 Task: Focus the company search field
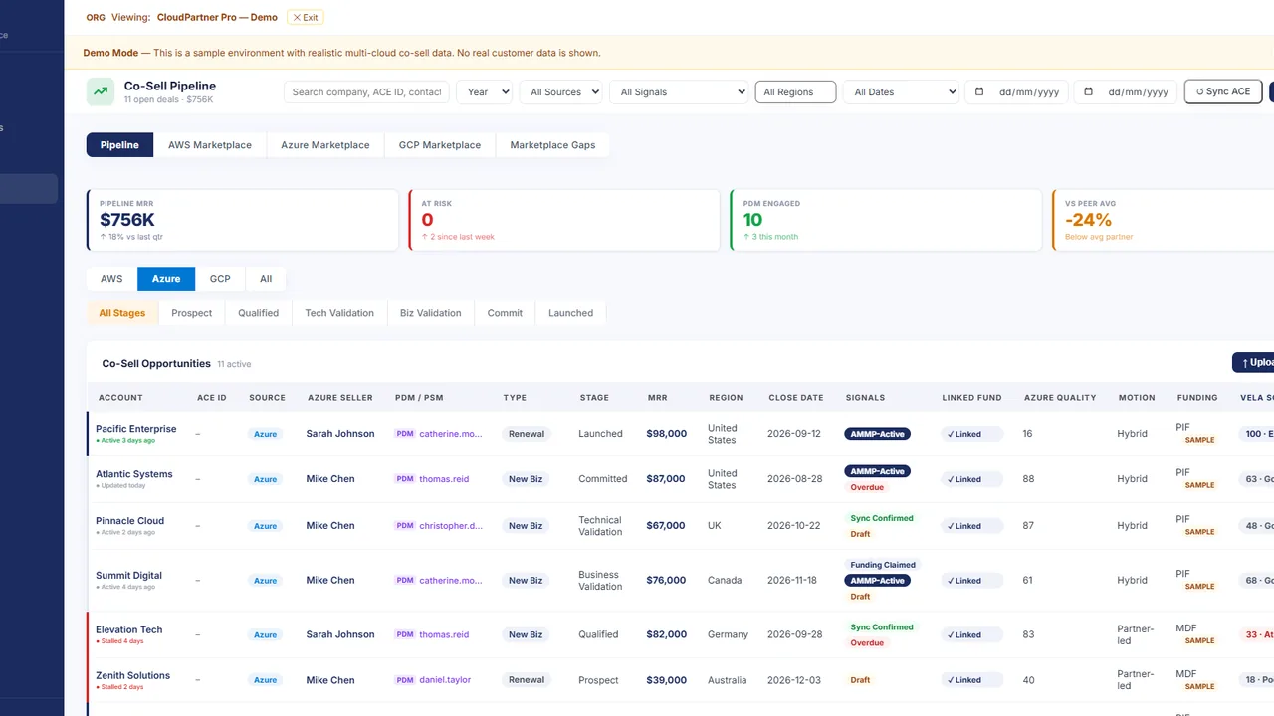pyautogui.click(x=366, y=91)
